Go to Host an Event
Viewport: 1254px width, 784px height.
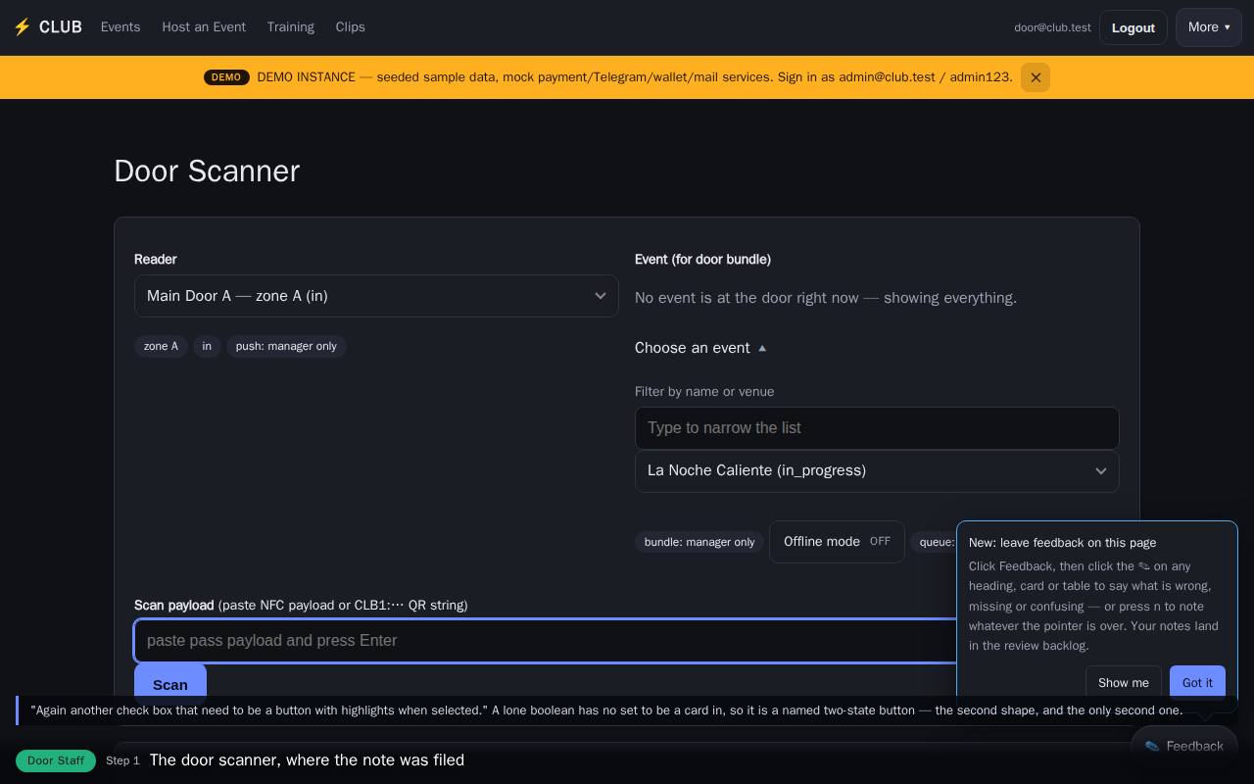[x=204, y=27]
